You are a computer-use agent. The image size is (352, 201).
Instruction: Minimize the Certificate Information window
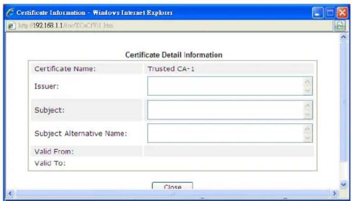click(x=318, y=13)
